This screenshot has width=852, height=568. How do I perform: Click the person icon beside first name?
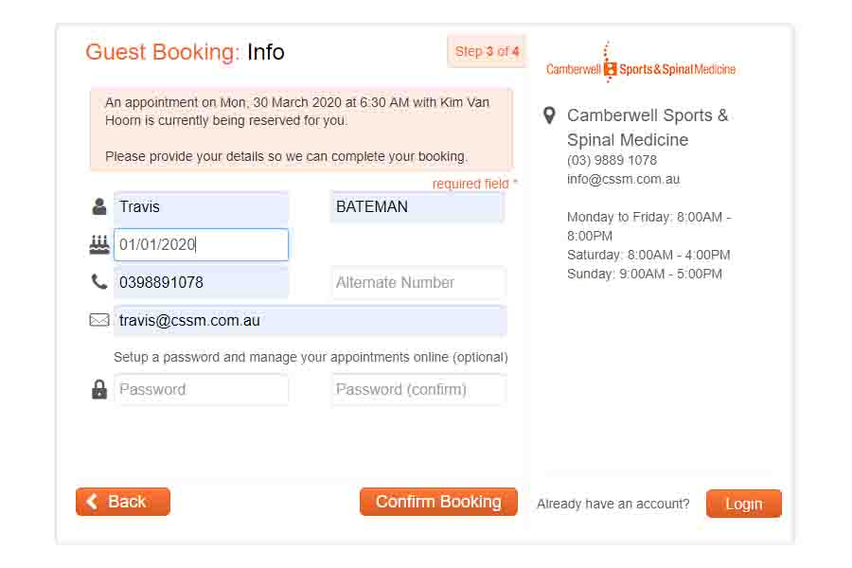point(99,206)
